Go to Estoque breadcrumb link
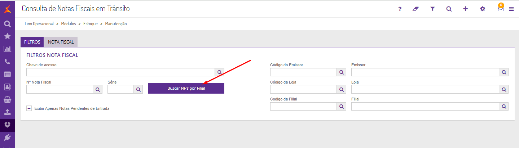 click(91, 24)
